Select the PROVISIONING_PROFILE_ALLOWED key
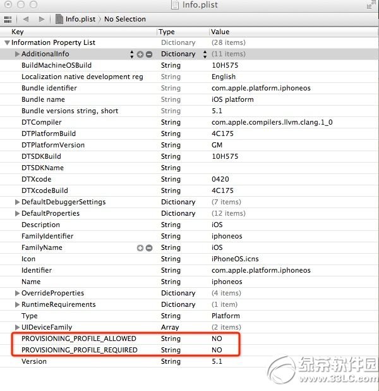 coord(79,338)
